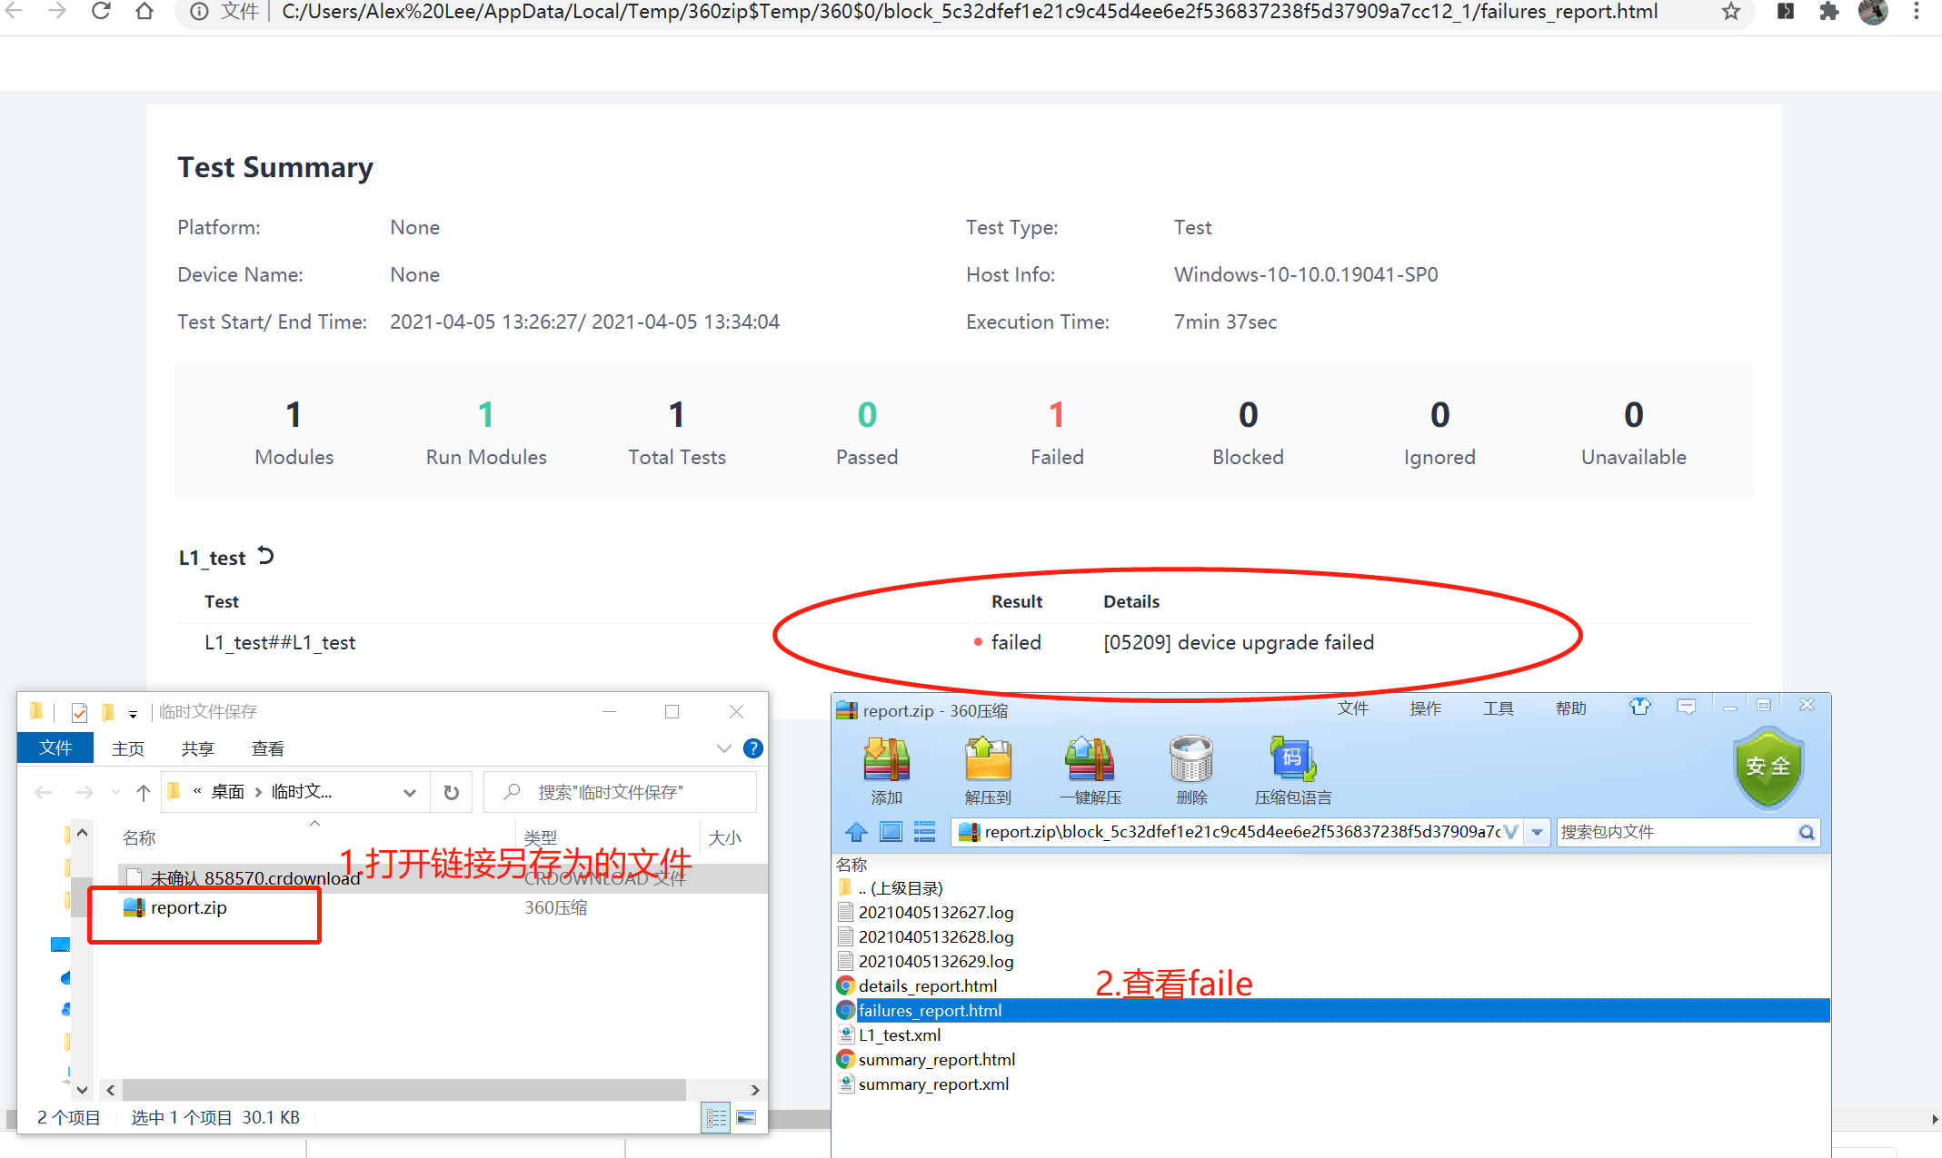Switch Explorer to large icons view
Viewport: 1942px width, 1158px height.
pos(746,1118)
